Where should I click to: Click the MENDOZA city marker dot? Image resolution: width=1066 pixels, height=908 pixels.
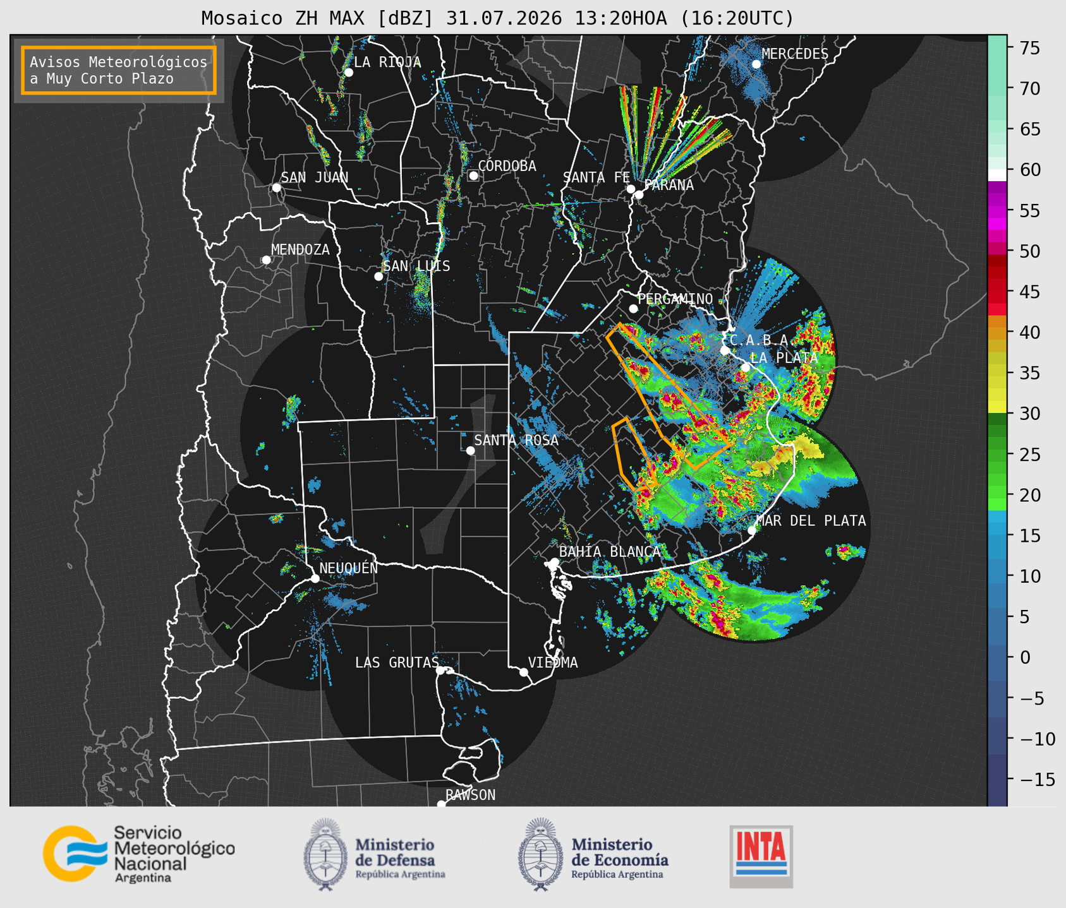[266, 260]
